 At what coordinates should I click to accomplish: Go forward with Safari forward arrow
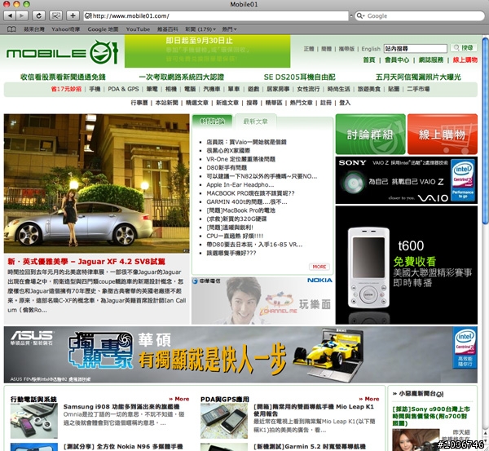(x=22, y=15)
